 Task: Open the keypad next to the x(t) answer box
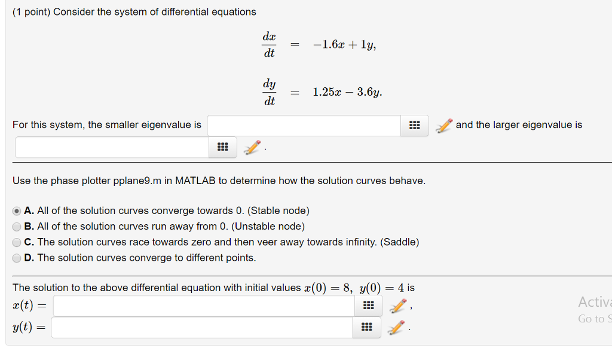coord(368,306)
